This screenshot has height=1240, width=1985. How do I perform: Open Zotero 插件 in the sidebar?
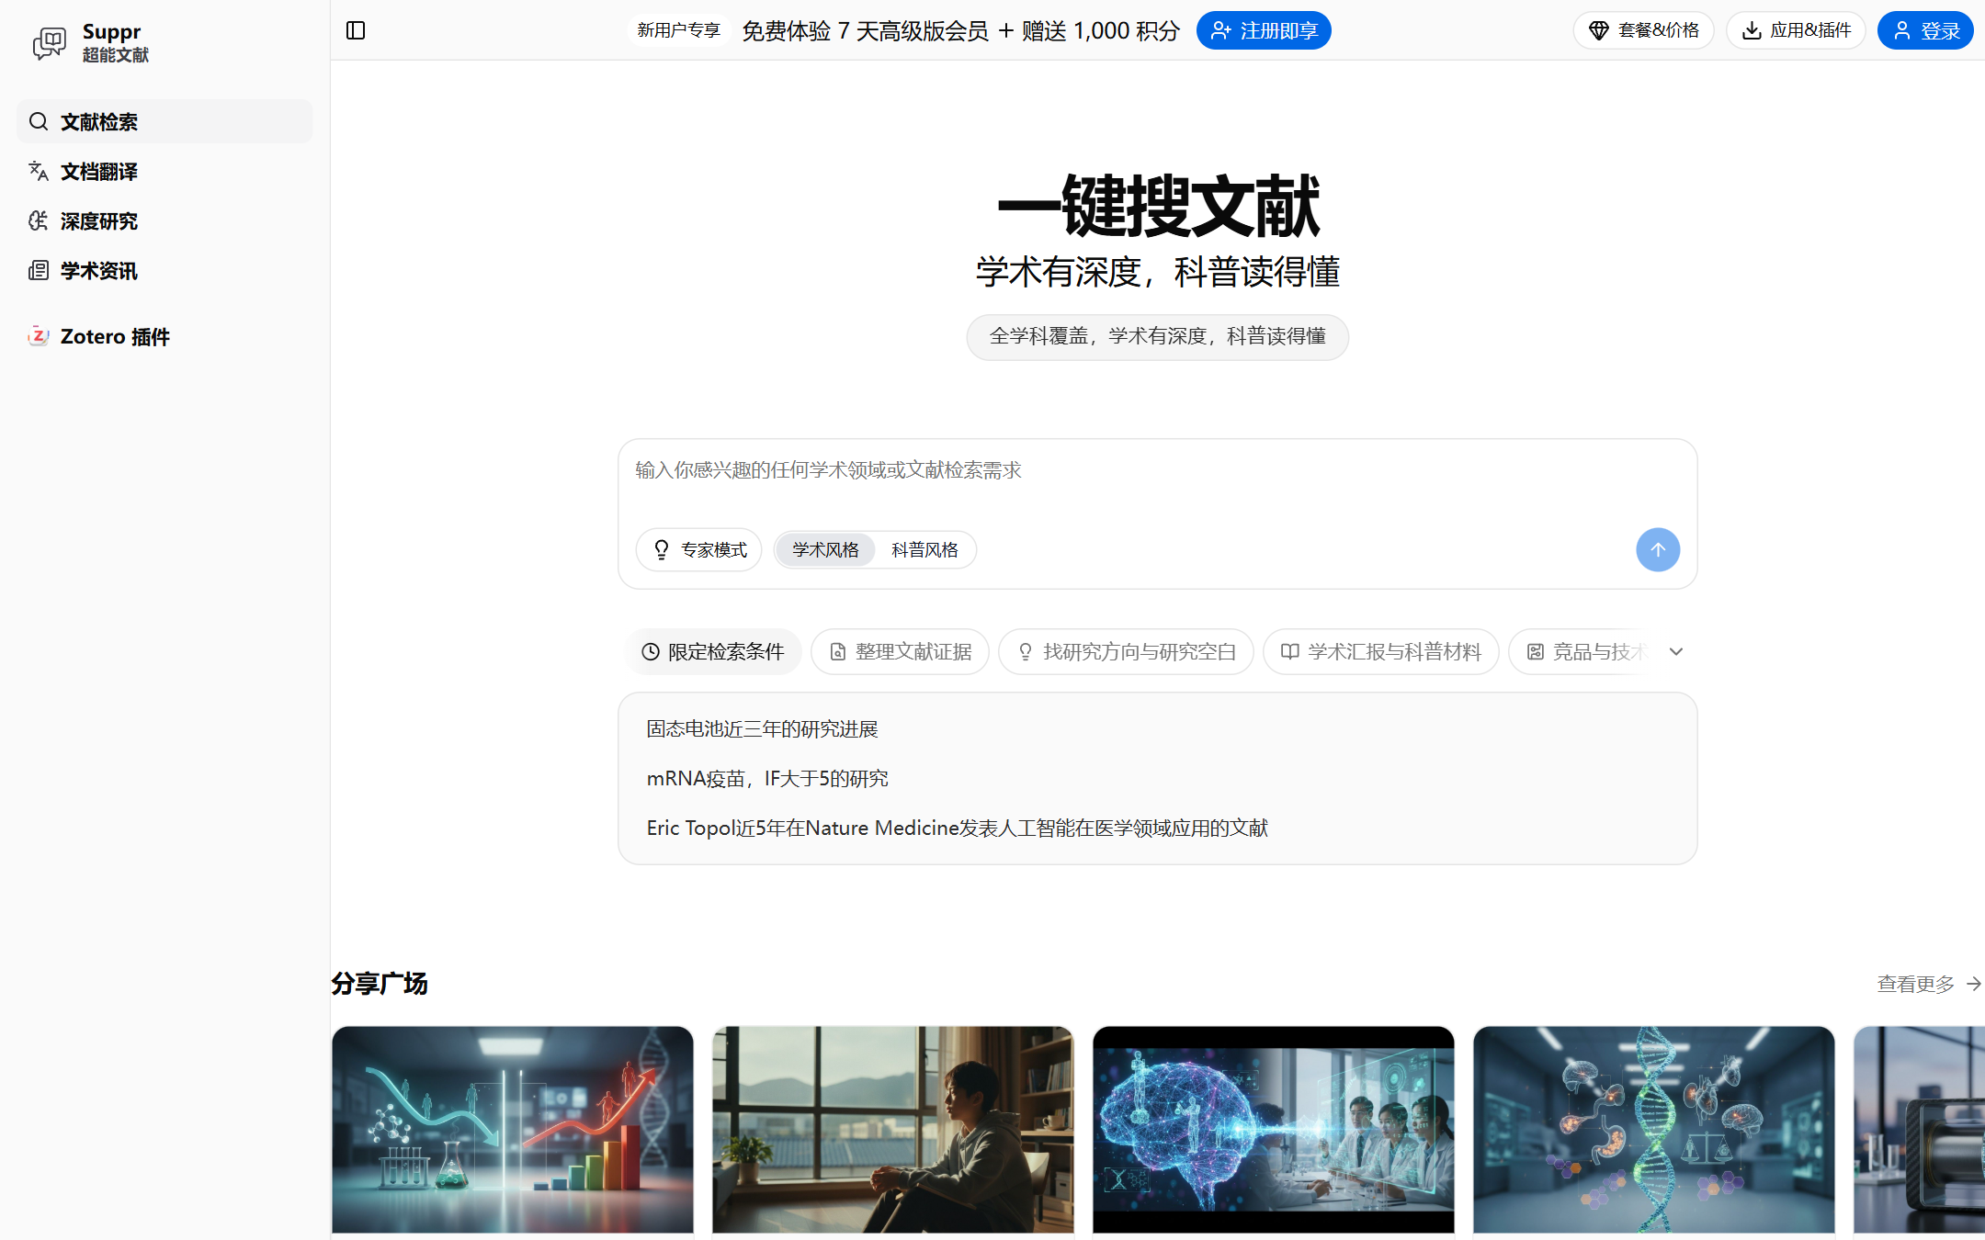pos(164,336)
